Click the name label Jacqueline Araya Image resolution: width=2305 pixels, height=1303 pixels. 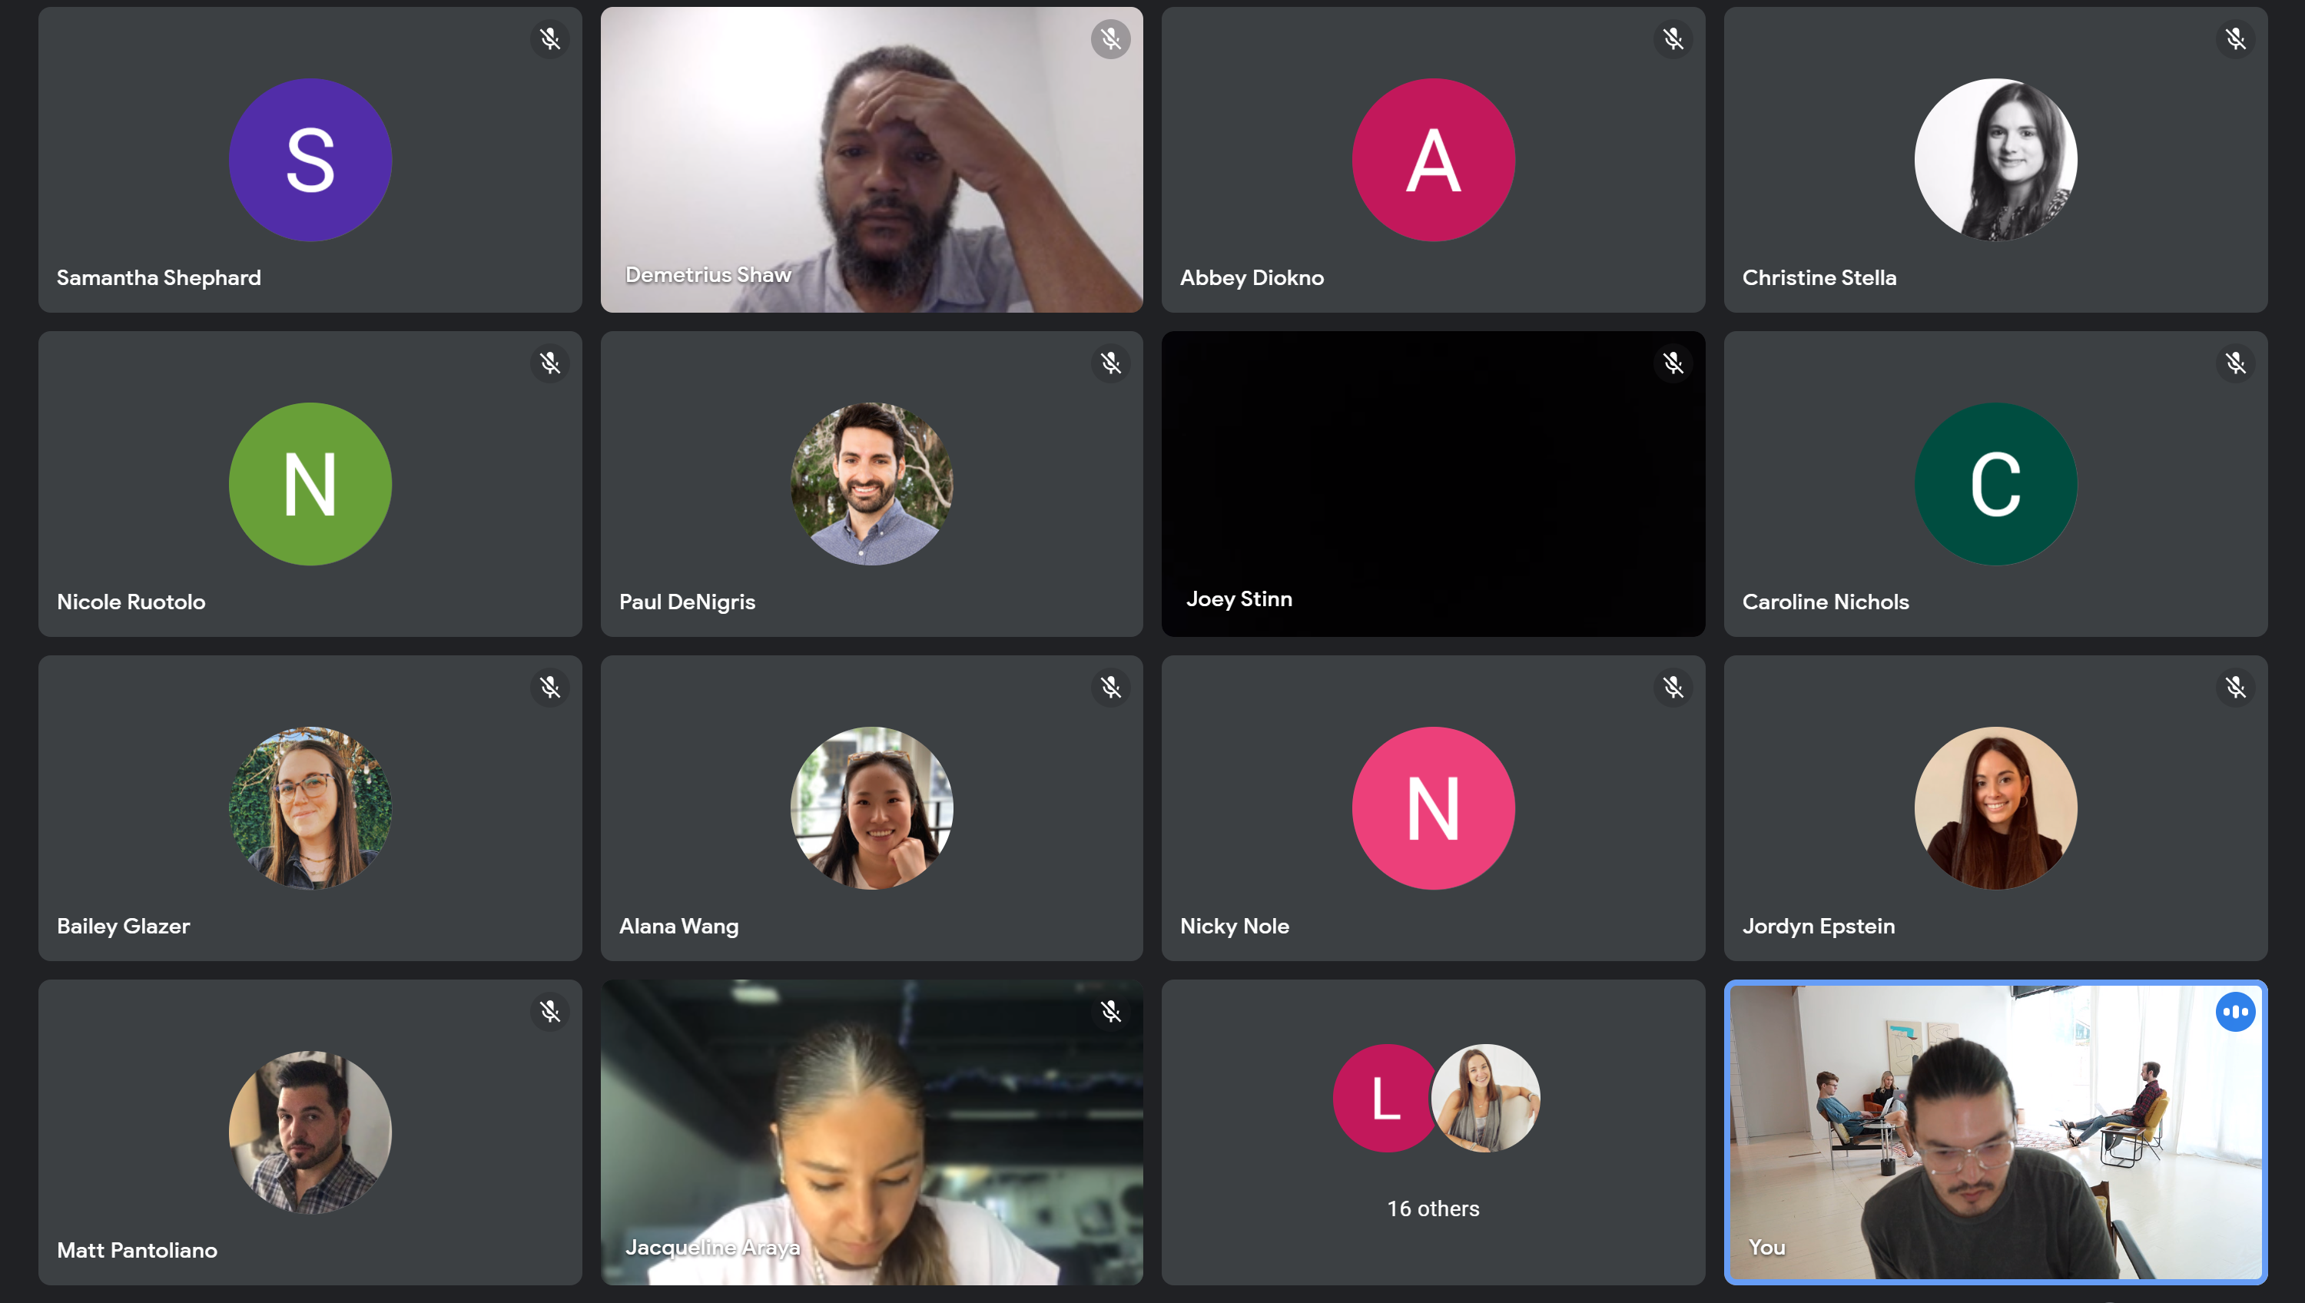[x=712, y=1248]
